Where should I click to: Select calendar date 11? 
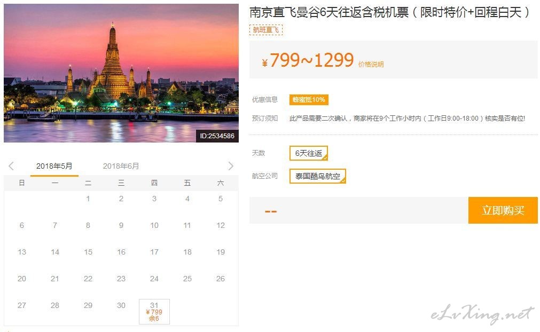coord(187,225)
